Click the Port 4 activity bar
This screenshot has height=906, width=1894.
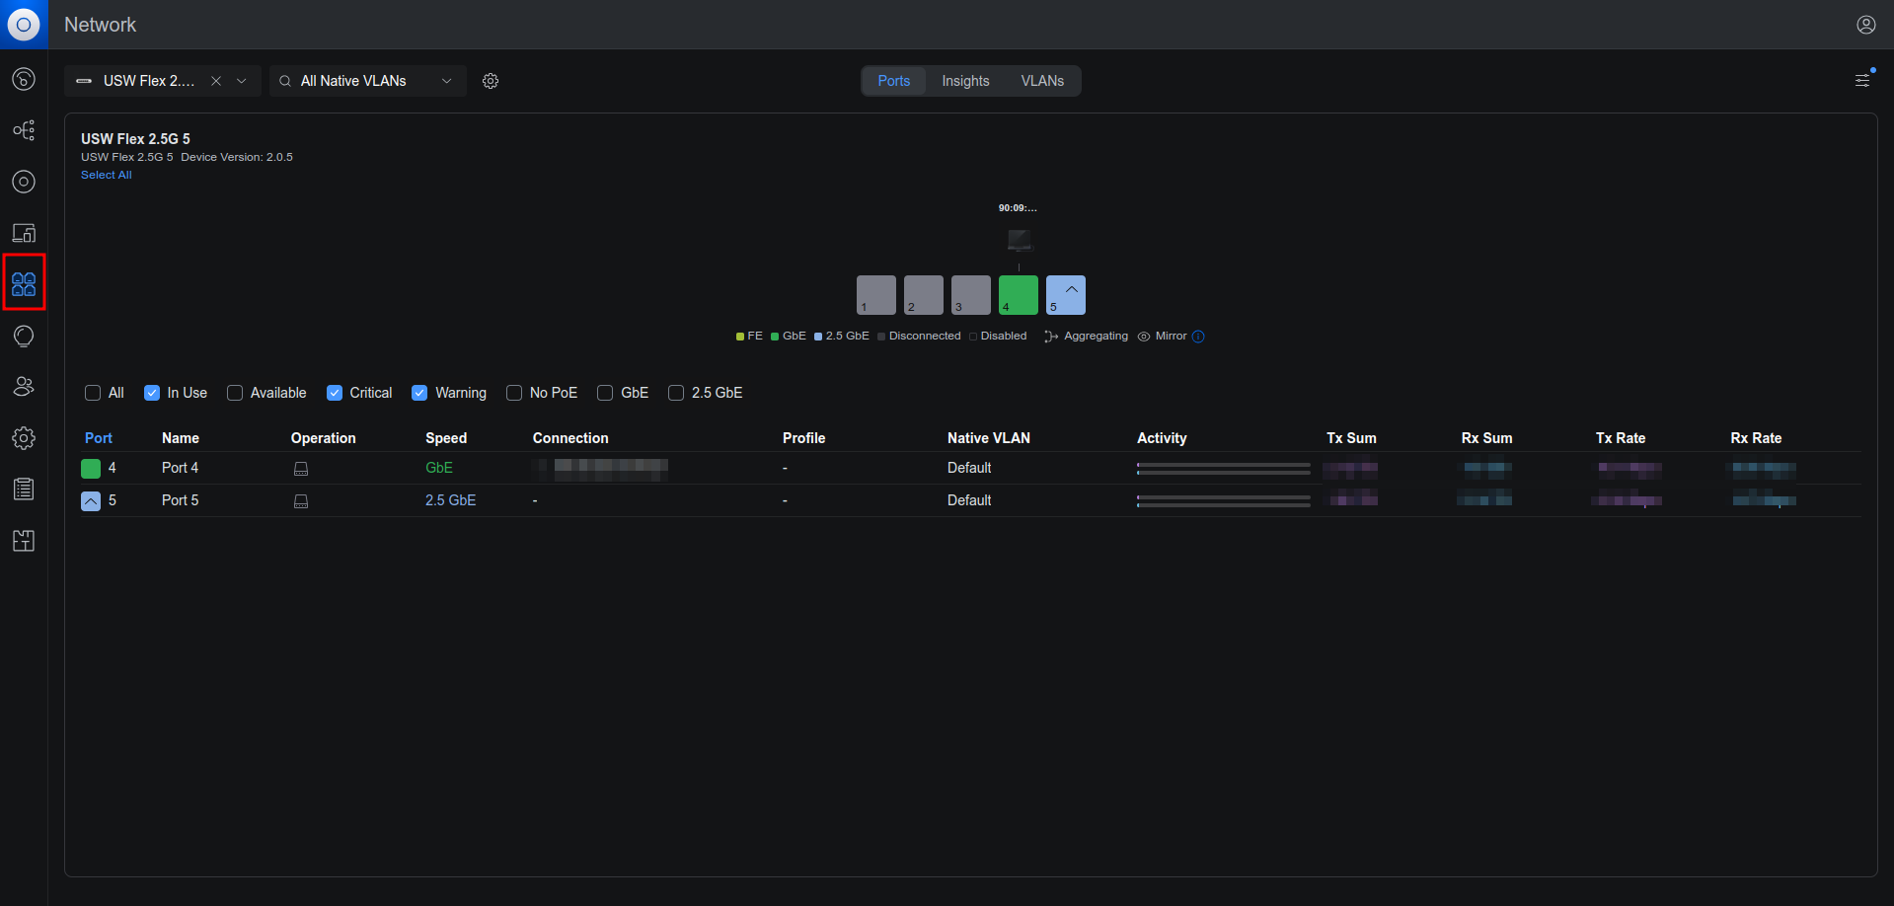coord(1224,469)
